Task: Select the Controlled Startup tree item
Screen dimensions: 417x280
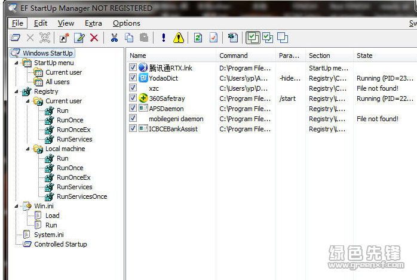Action: point(60,244)
